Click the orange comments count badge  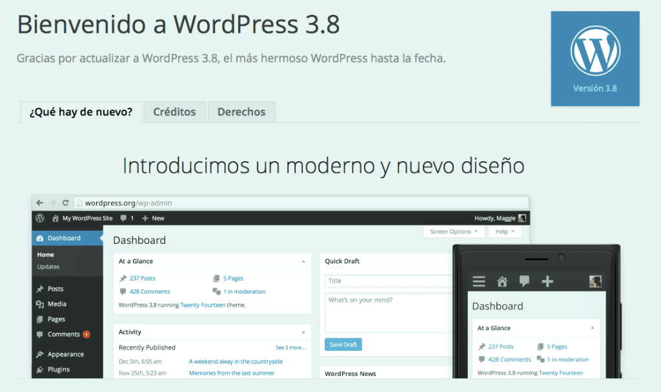tap(86, 335)
